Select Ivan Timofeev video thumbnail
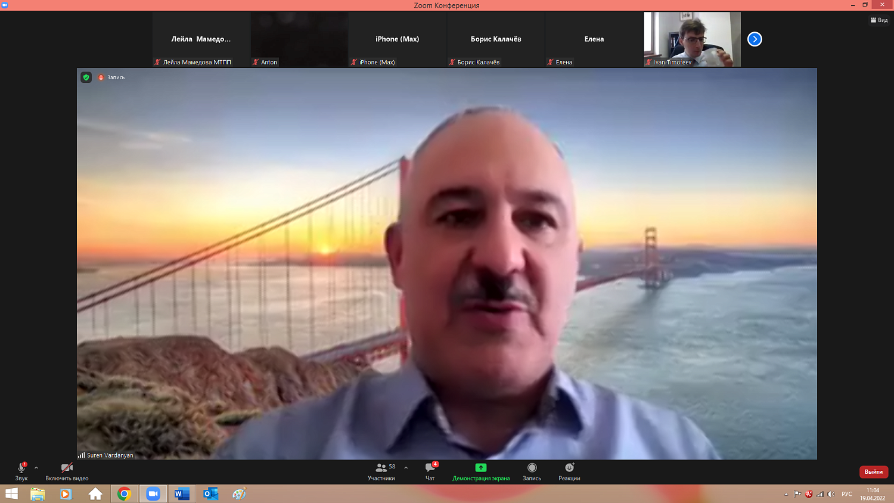 692,39
